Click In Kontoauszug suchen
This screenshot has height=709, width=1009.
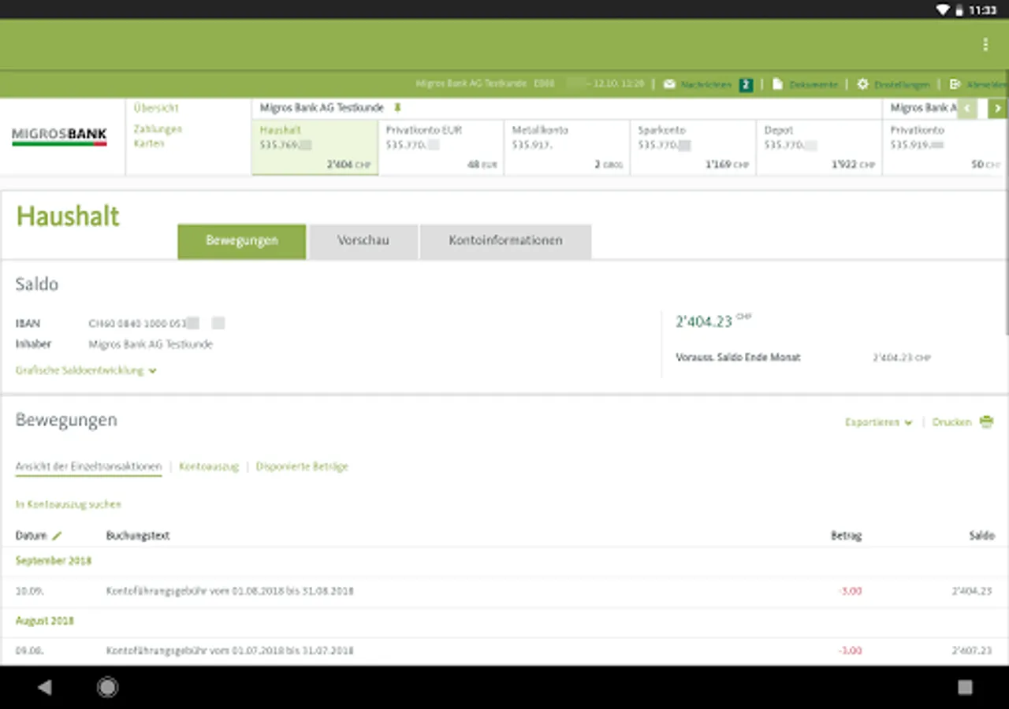[x=69, y=504]
